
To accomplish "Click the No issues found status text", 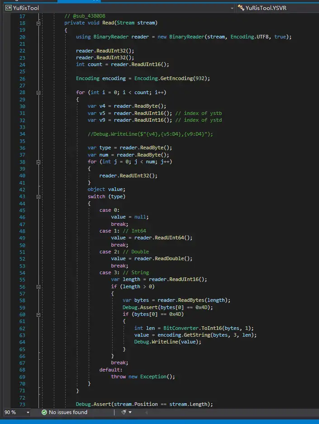I will coord(68,412).
